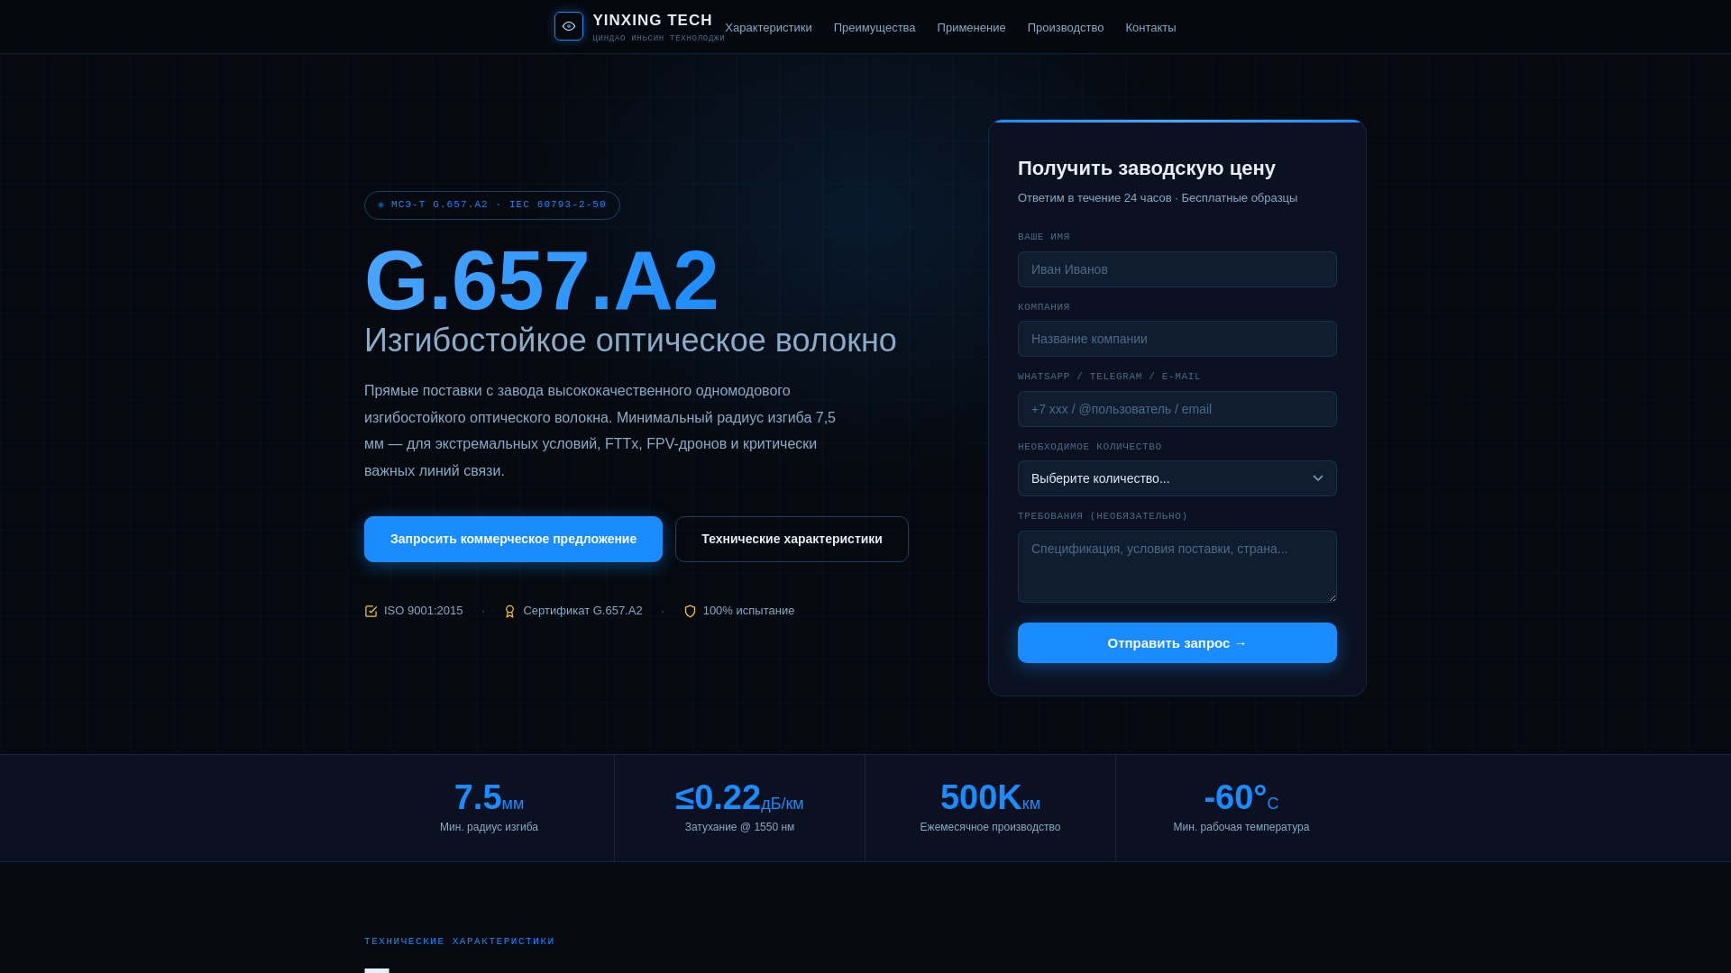Screen dimensions: 1731x973
Task: Click the certificate ribbon icon beside Сертификат G.657.A2
Action: point(509,612)
